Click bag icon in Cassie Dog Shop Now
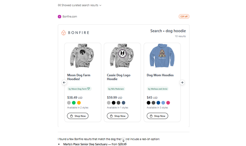Image resolution: width=246 pixels, height=146 pixels. click(111, 116)
